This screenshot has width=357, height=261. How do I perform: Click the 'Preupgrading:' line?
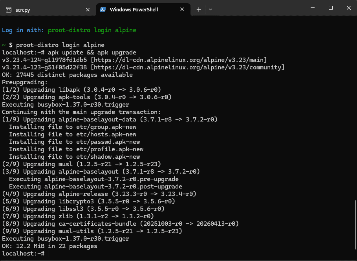tap(25, 82)
